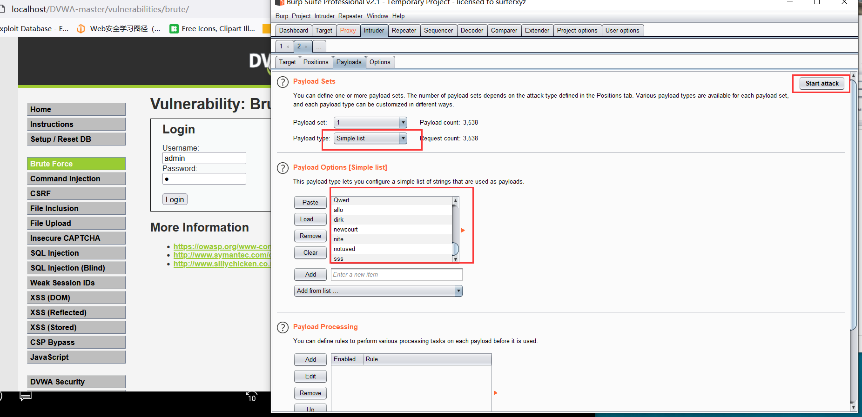Open the Burp menu
This screenshot has height=417, width=862.
[282, 16]
